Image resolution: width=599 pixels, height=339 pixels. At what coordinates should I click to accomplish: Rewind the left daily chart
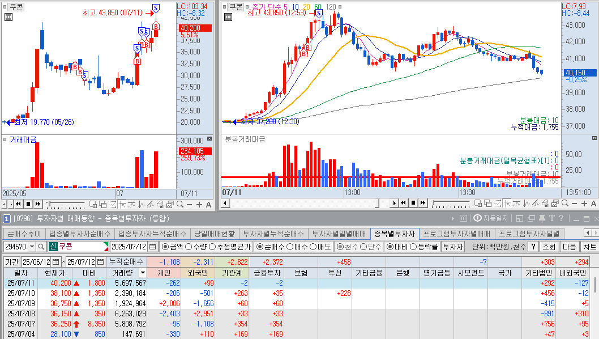click(x=18, y=204)
